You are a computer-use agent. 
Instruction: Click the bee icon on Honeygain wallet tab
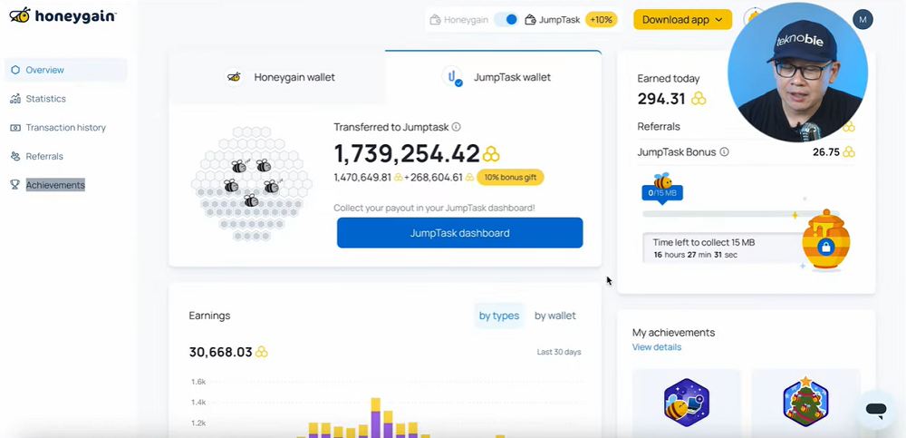click(234, 77)
